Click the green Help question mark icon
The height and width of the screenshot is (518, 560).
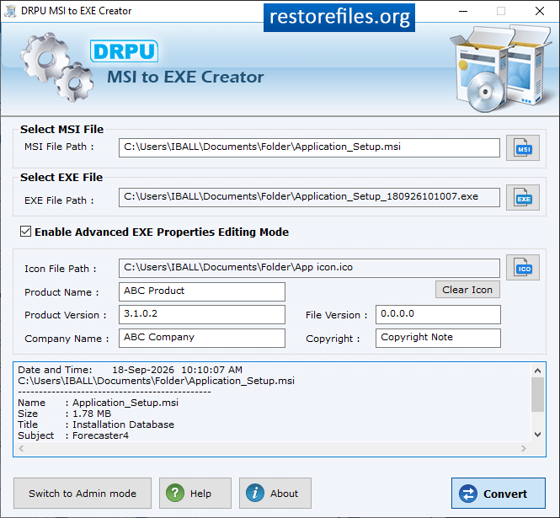pos(175,493)
